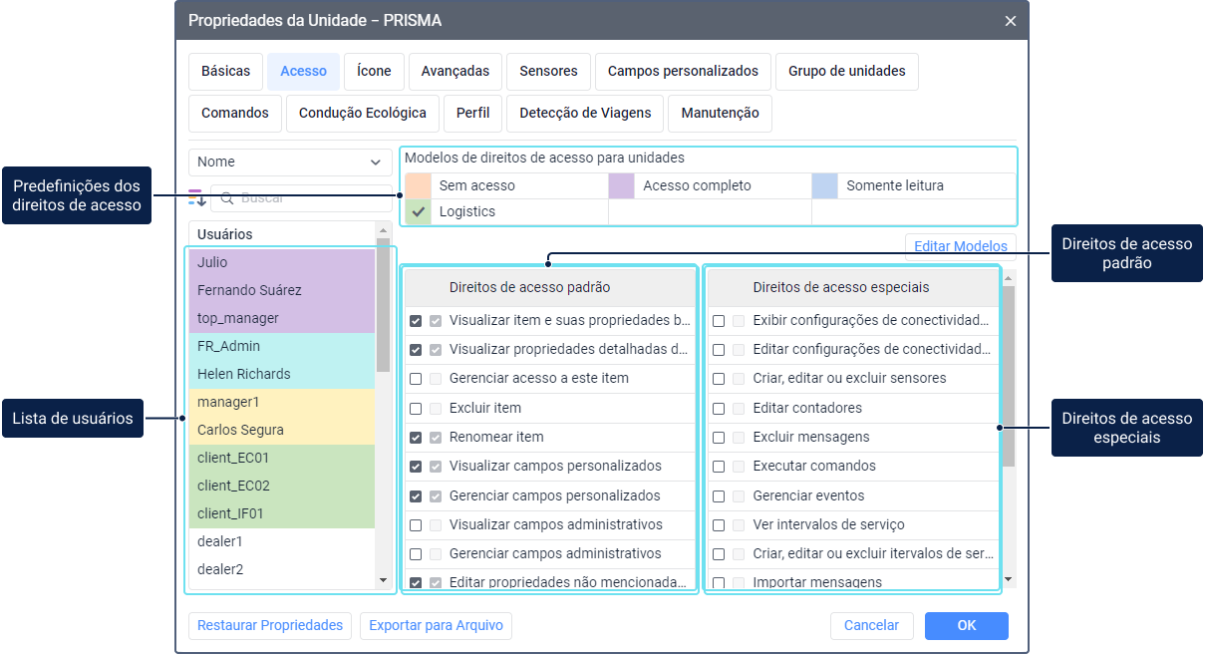Open the Manutenção tab
The width and height of the screenshot is (1205, 654).
[x=721, y=114]
